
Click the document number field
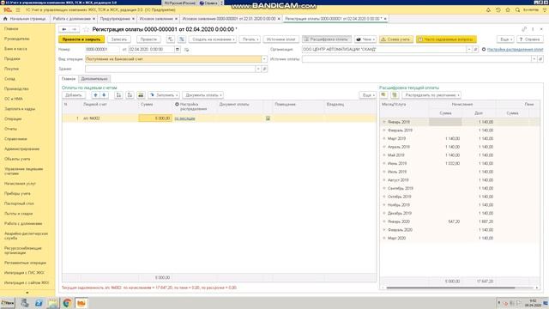click(102, 50)
